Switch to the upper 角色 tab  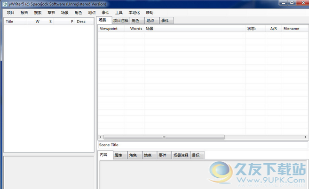(x=137, y=21)
